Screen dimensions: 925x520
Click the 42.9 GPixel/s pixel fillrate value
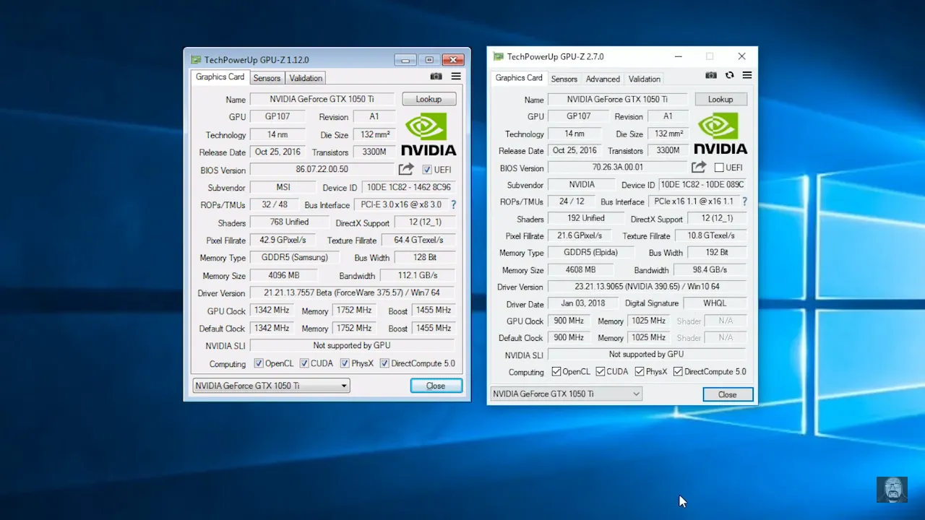pyautogui.click(x=283, y=240)
